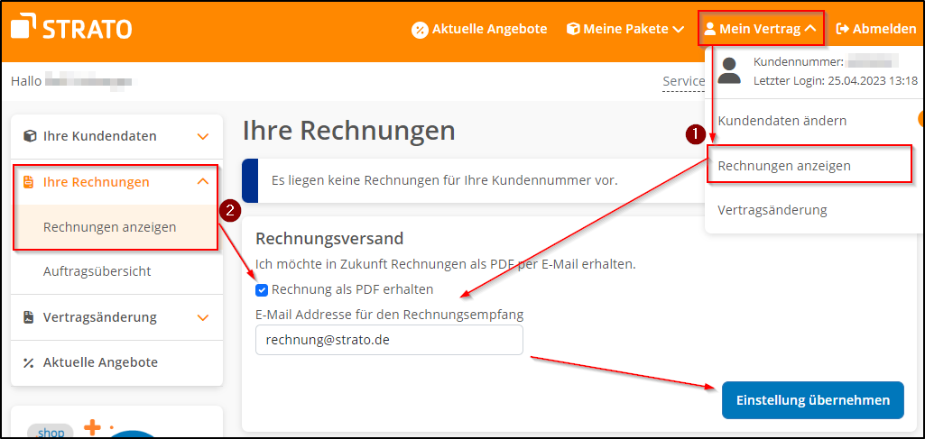Image resolution: width=925 pixels, height=439 pixels.
Task: Click the logout arrow icon beside Abmelden
Action: tap(842, 28)
